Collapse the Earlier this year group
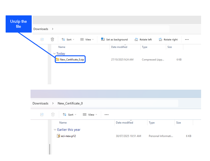 (55, 130)
